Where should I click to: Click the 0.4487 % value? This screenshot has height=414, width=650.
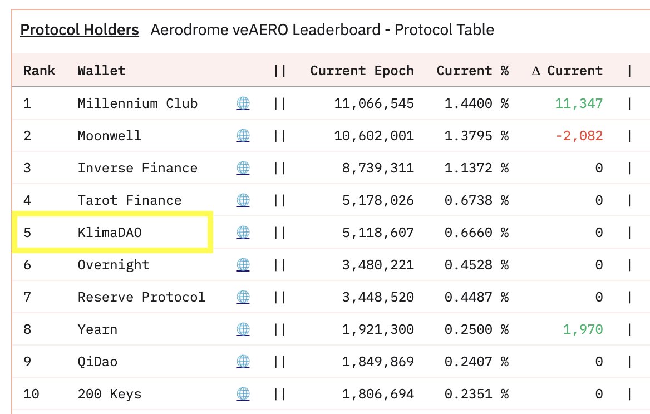pyautogui.click(x=477, y=297)
